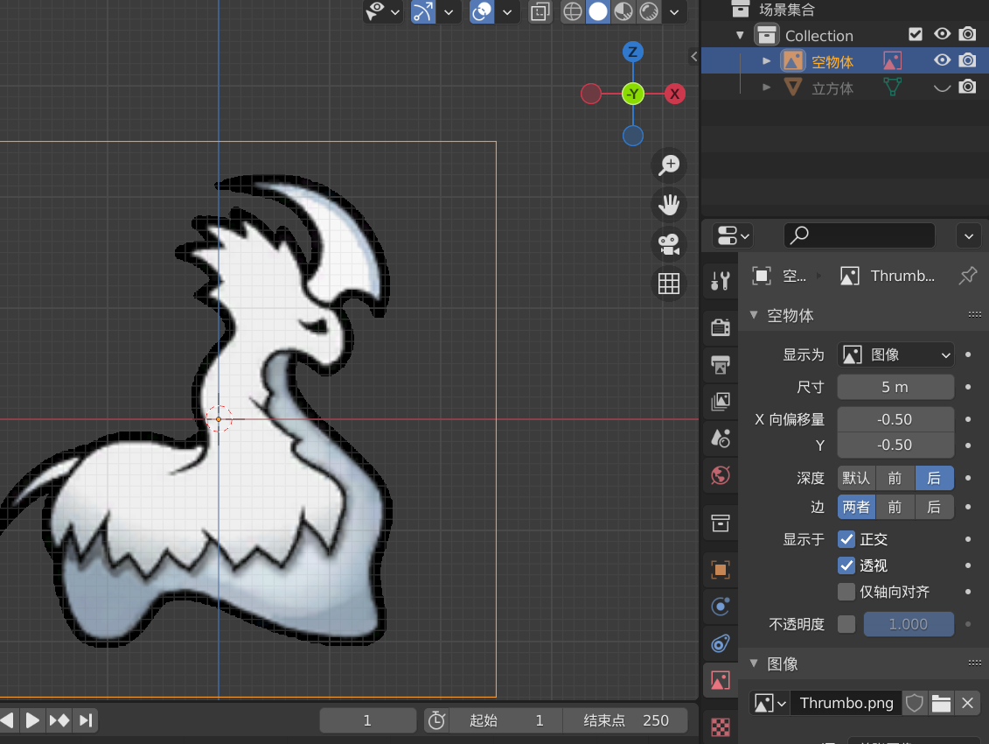Open the properties editor type menu
Screen dimensions: 989x744
click(x=732, y=235)
